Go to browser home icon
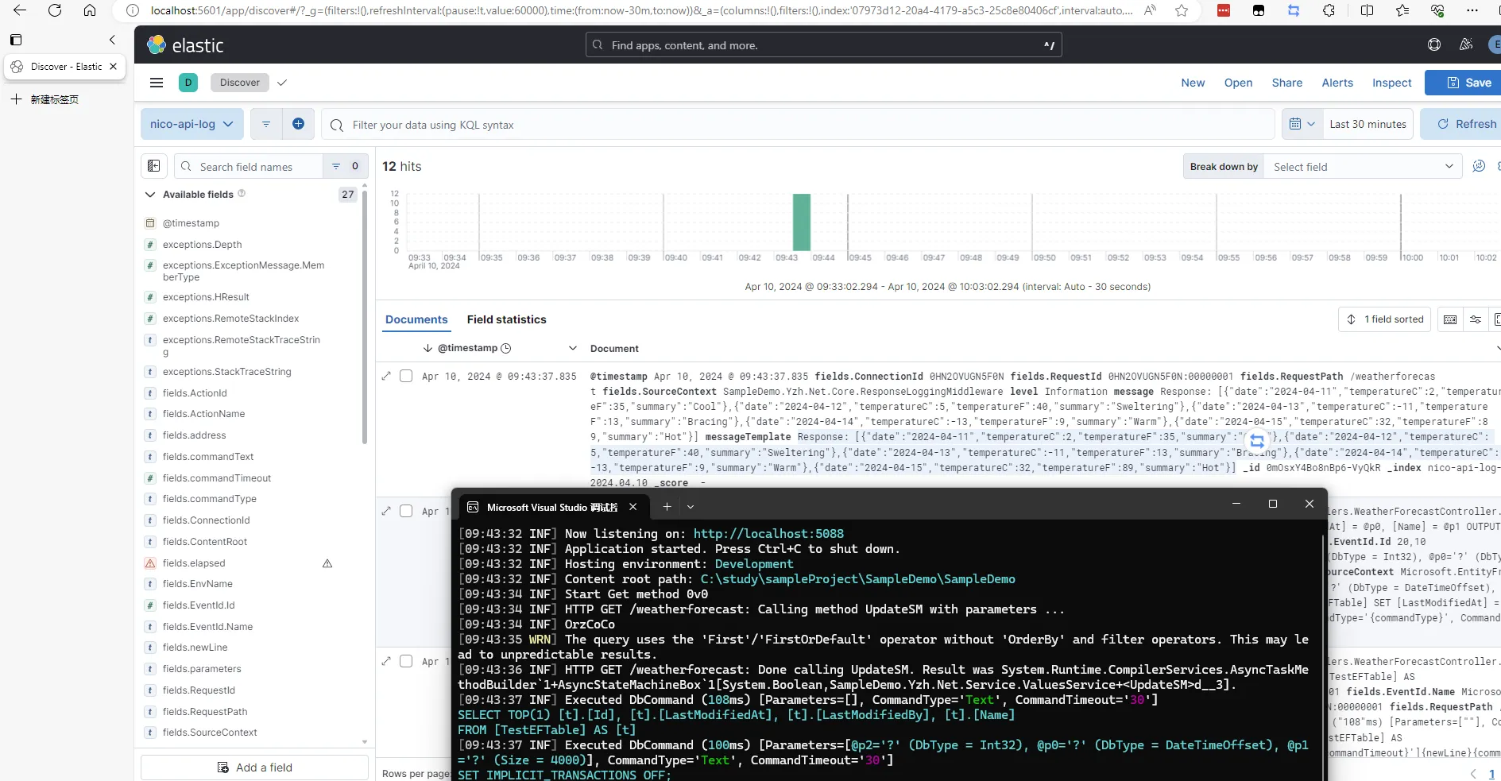The image size is (1501, 781). [90, 10]
